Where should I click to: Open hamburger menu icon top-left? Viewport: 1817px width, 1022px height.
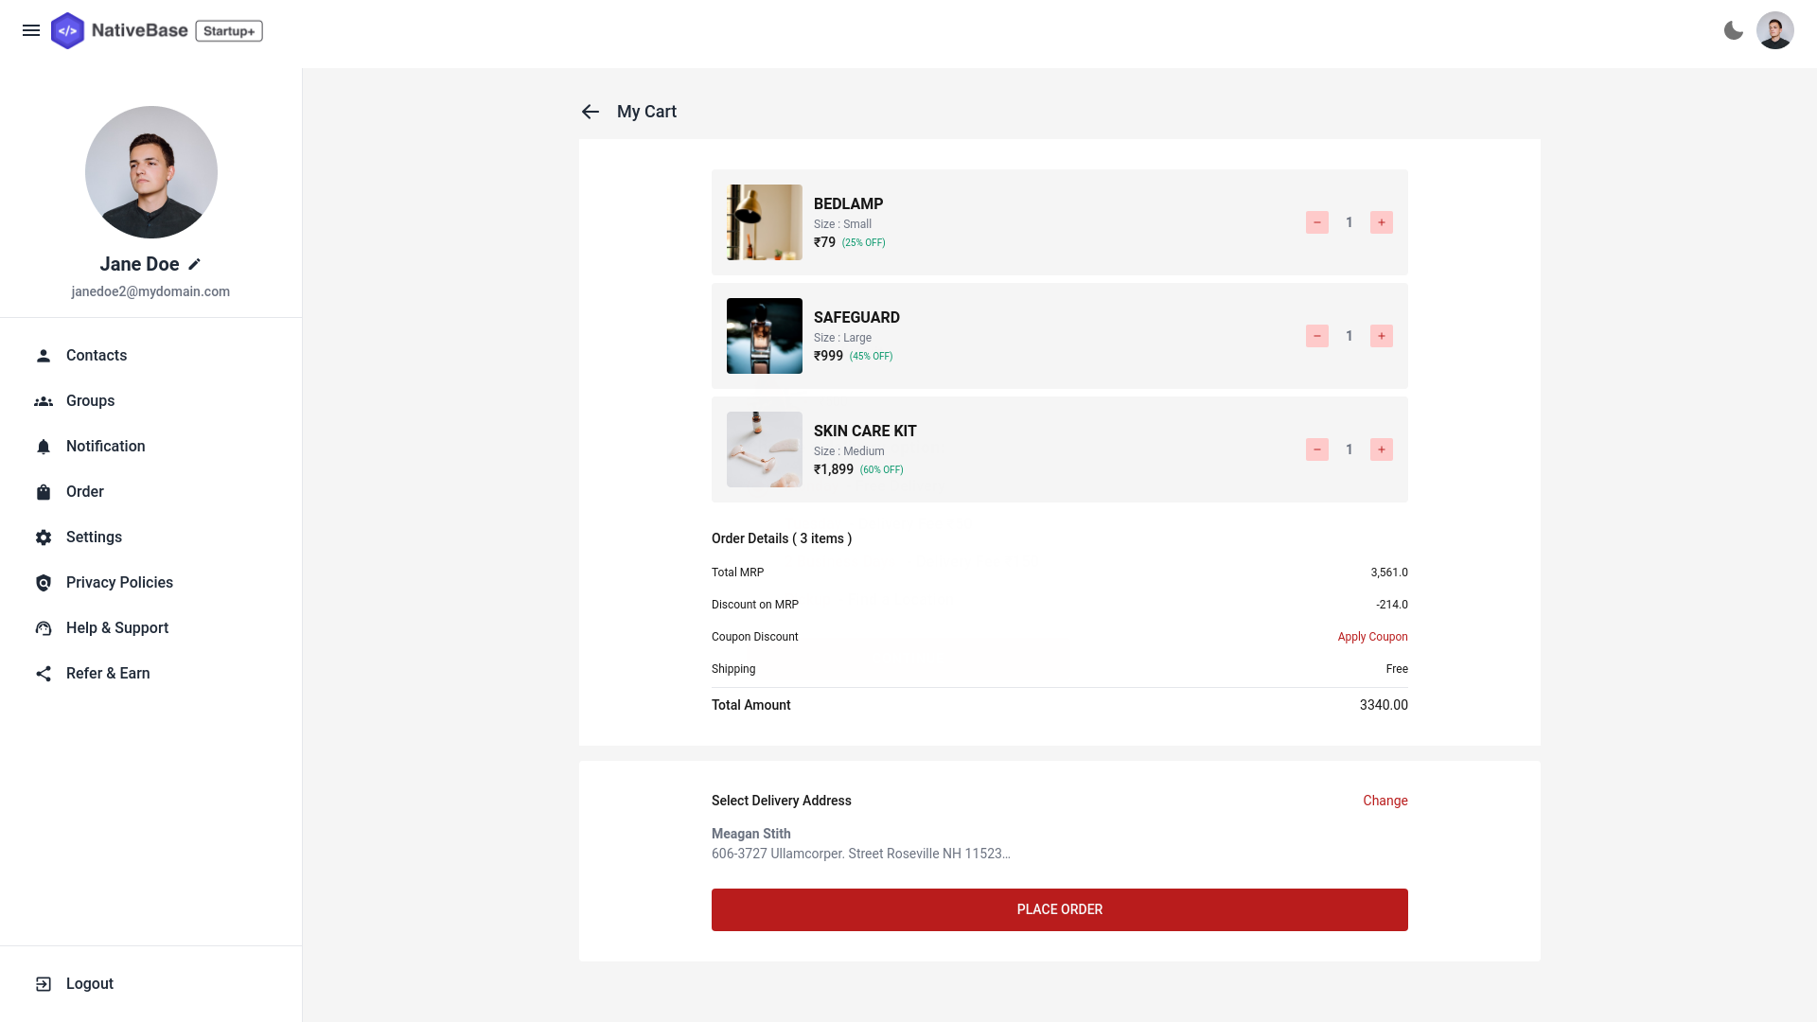[31, 30]
